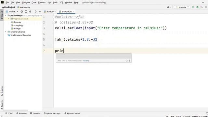Open the Help menu

[x=76, y=2]
